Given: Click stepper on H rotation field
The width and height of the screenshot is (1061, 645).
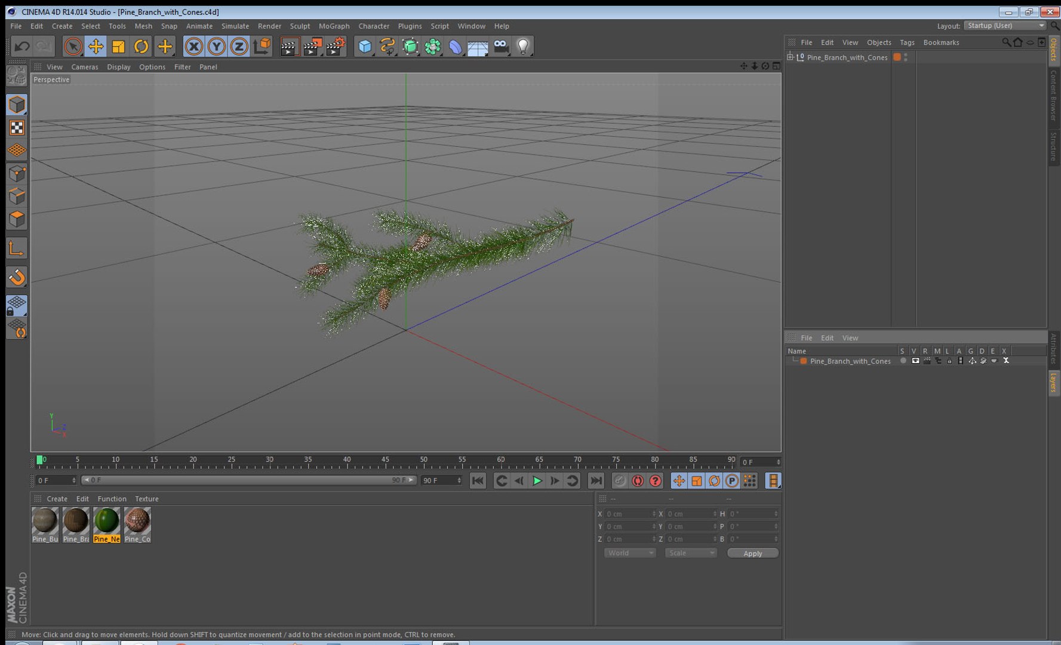Looking at the screenshot, I should pyautogui.click(x=776, y=514).
